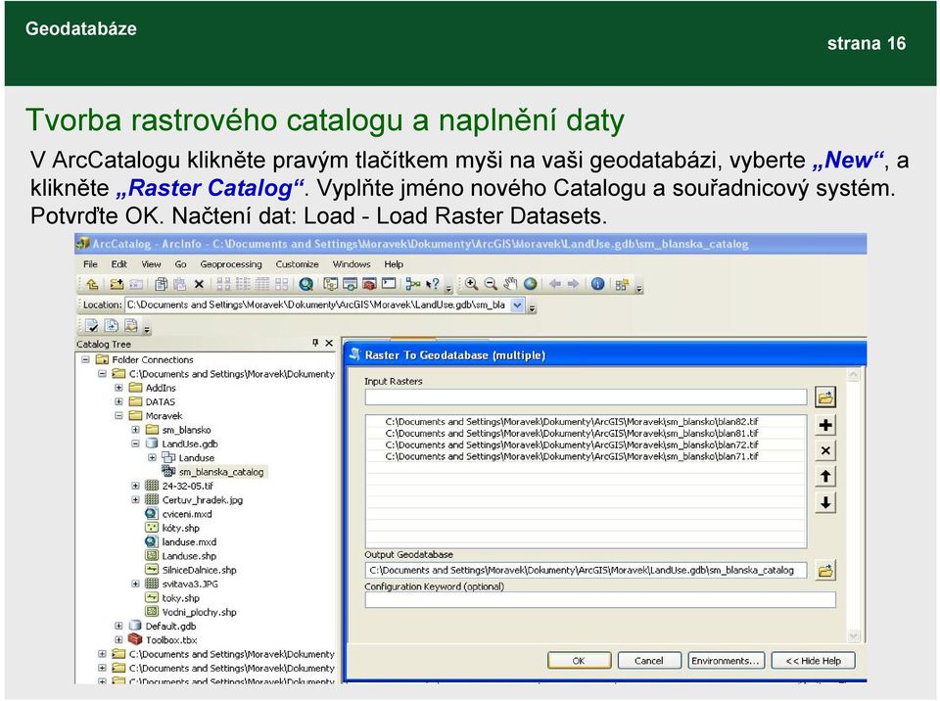
Task: Add raster with the plus button
Action: coord(825,425)
